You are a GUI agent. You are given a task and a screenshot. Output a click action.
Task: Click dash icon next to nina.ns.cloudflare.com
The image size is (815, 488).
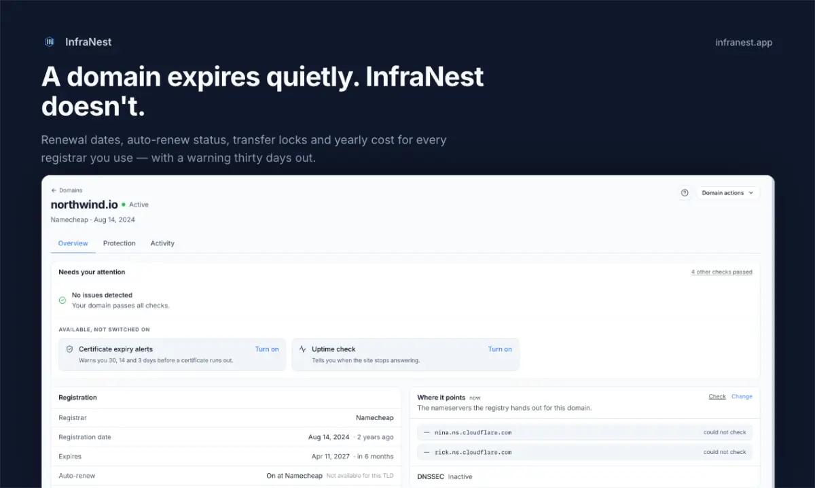427,432
